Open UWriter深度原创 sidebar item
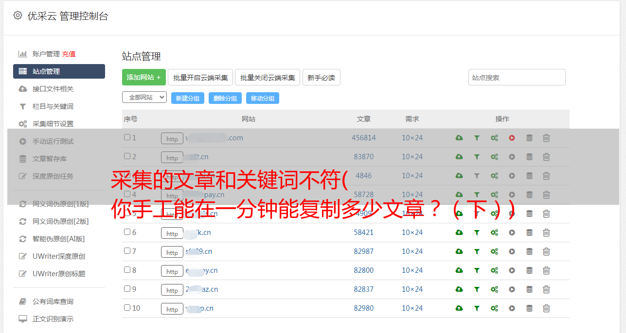Screen dimensions: 626x333 [x=59, y=256]
